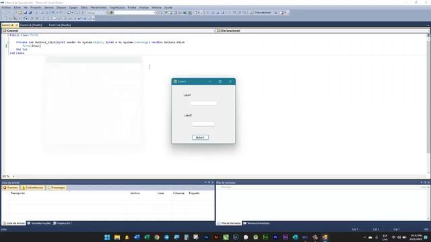Open the (General) class dropdown
Viewport: 431px width, 242px height.
108,31
